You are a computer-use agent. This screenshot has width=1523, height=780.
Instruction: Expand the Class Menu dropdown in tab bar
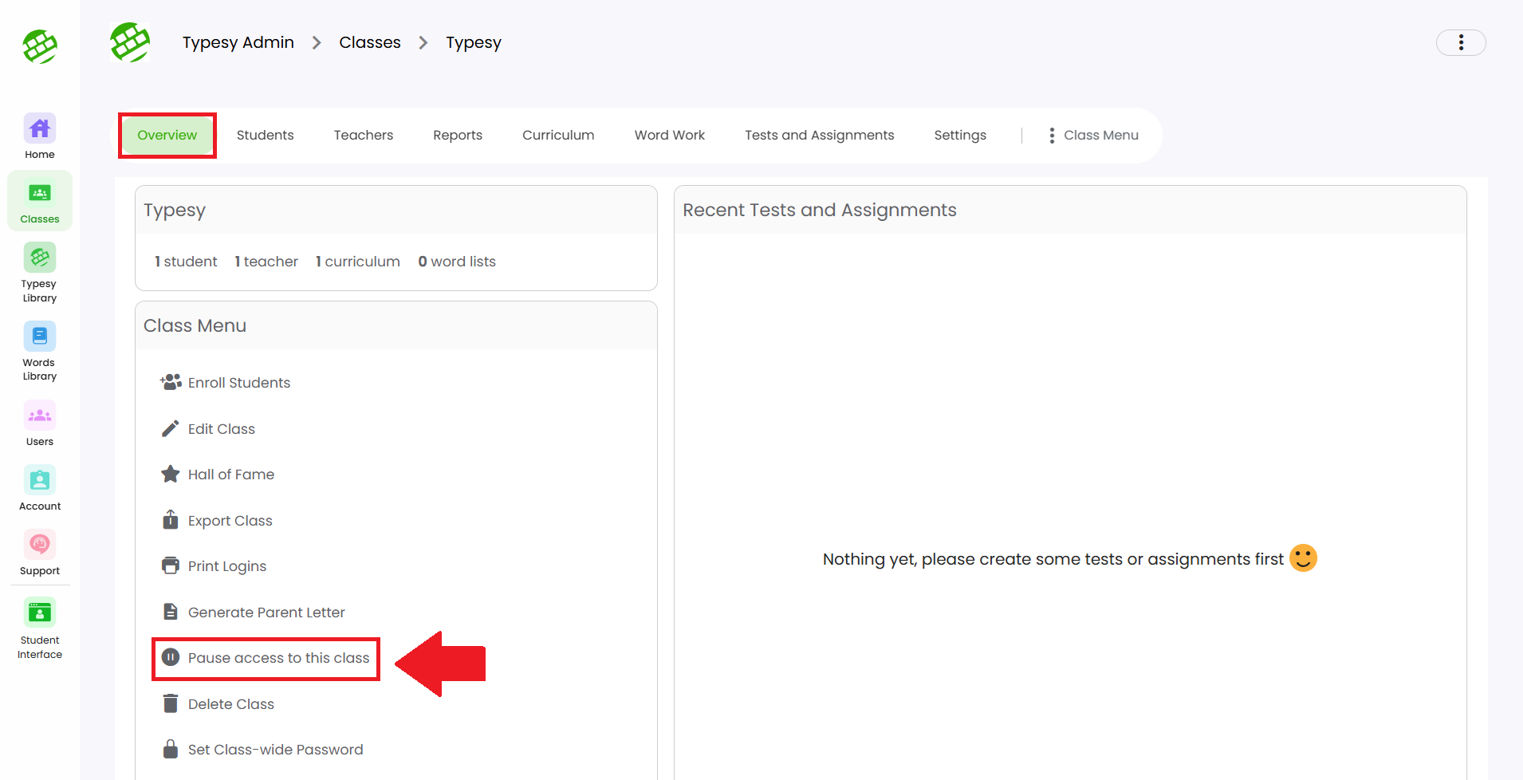click(x=1094, y=136)
